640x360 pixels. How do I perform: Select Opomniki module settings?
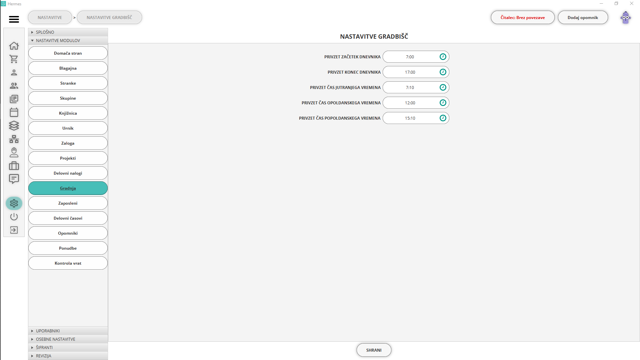pos(68,233)
